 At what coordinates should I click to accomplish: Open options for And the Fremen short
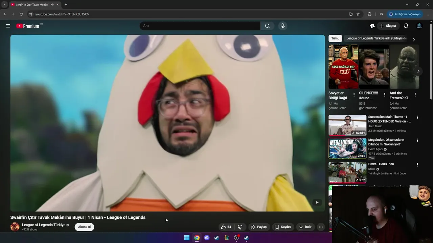click(415, 95)
